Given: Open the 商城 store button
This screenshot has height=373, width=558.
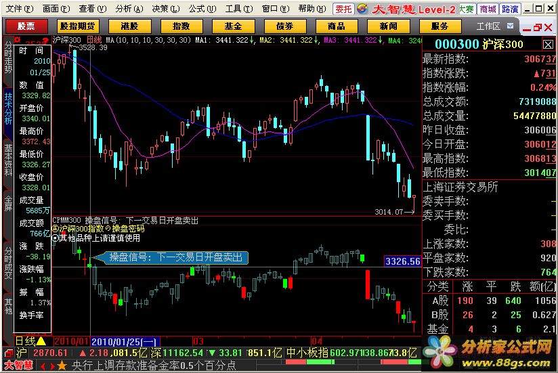Looking at the screenshot, I should coord(488,9).
